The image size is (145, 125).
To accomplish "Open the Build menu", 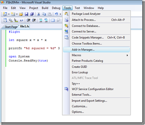I will [45, 8].
